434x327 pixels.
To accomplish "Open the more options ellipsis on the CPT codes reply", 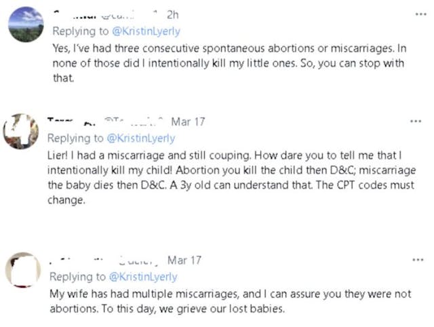I will [x=416, y=122].
